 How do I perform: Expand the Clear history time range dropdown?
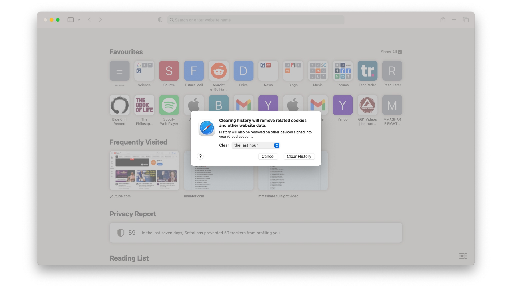click(x=256, y=145)
